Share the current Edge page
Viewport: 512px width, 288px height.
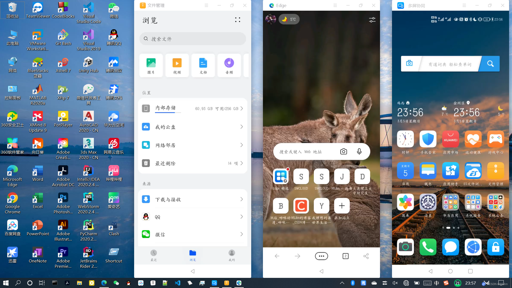[366, 256]
